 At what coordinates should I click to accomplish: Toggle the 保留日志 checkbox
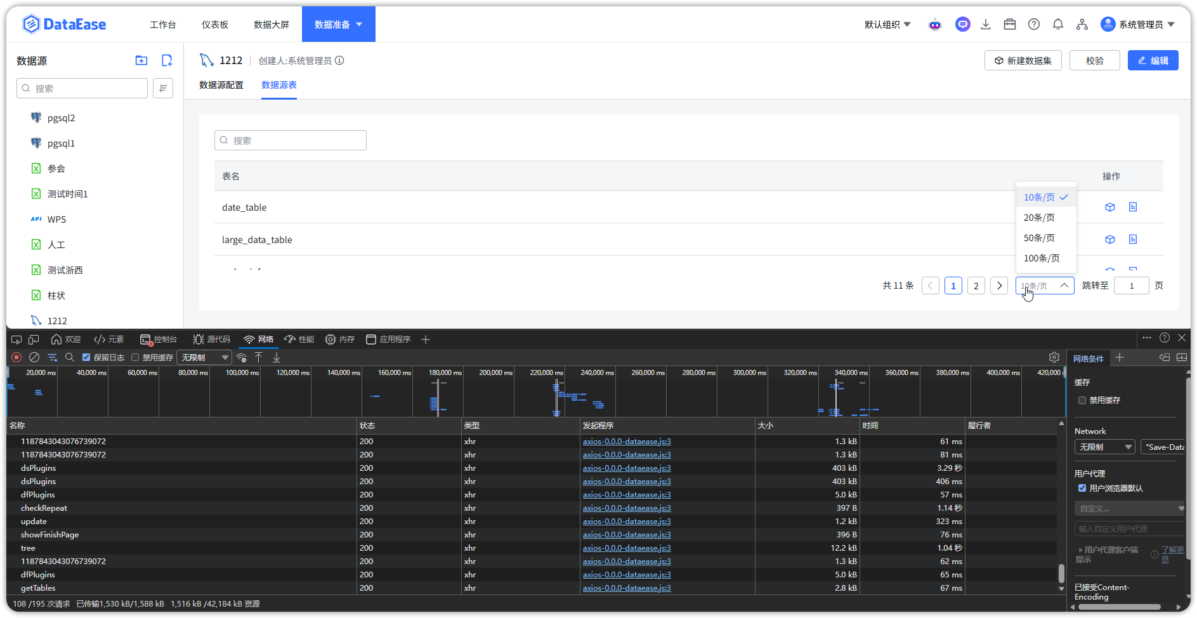click(87, 358)
